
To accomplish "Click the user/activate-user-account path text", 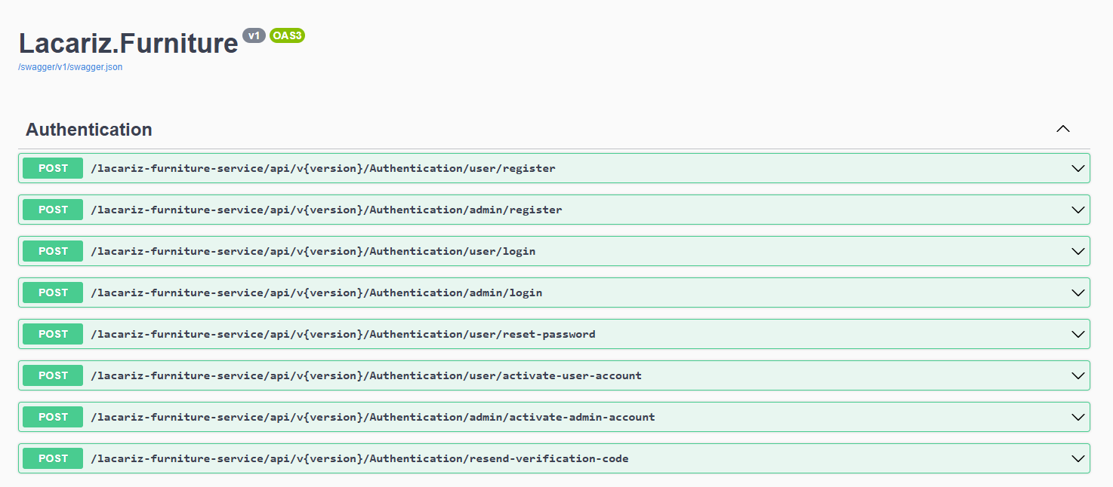I will point(366,375).
